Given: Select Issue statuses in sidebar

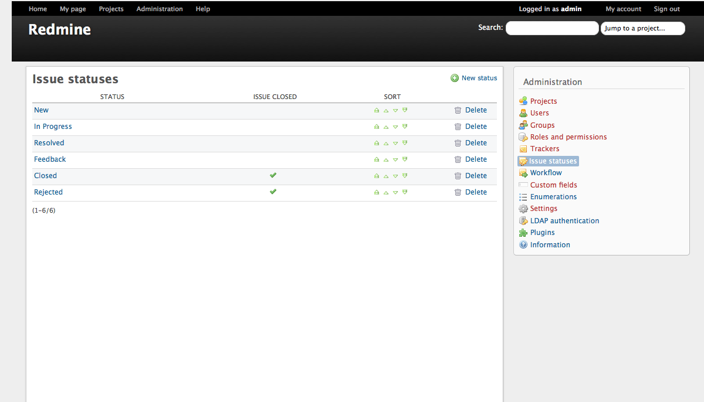Looking at the screenshot, I should [x=548, y=161].
